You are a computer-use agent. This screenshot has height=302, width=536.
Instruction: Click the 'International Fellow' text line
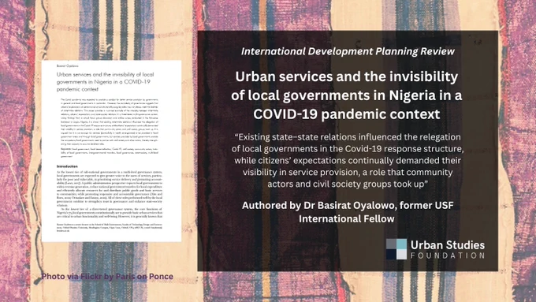tap(347, 219)
